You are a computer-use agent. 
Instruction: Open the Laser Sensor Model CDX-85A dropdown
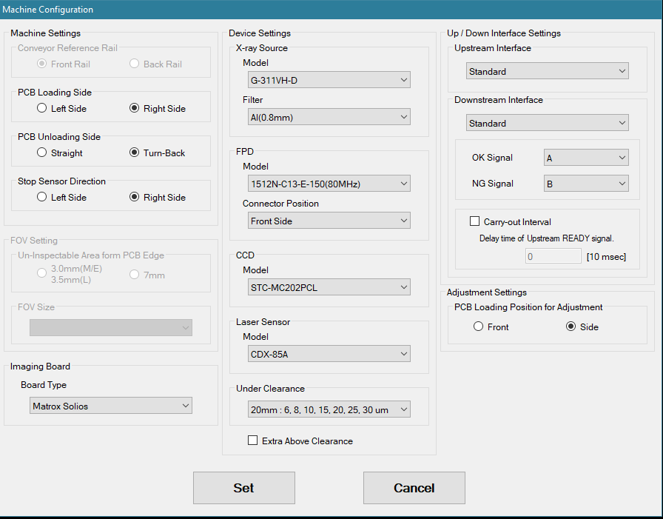[x=329, y=354]
